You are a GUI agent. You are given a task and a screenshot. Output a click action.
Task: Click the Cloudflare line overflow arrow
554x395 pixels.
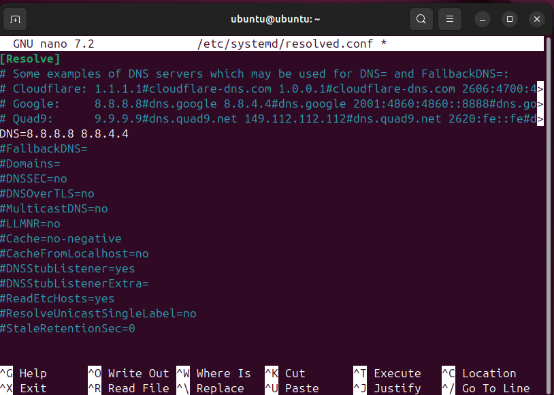tap(540, 89)
